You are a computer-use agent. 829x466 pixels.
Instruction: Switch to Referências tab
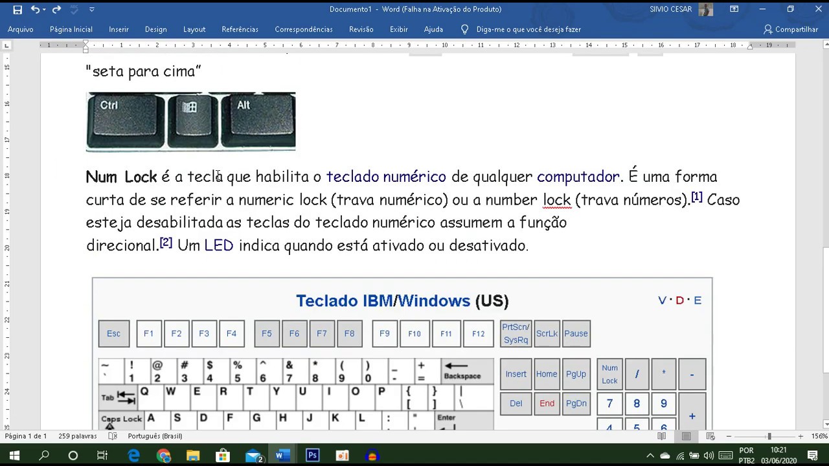(240, 29)
